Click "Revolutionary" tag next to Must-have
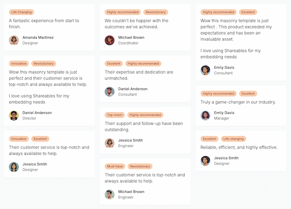The height and width of the screenshot is (209, 291). (x=140, y=166)
